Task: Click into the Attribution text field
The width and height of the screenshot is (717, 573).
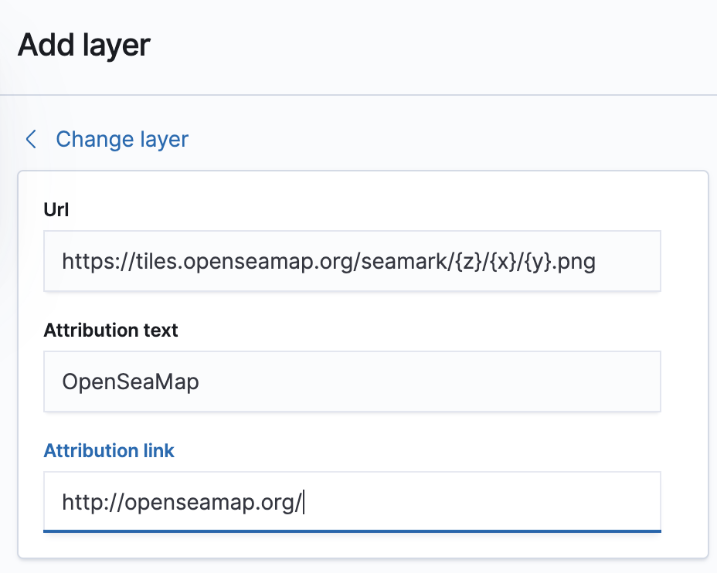Action: tap(352, 381)
